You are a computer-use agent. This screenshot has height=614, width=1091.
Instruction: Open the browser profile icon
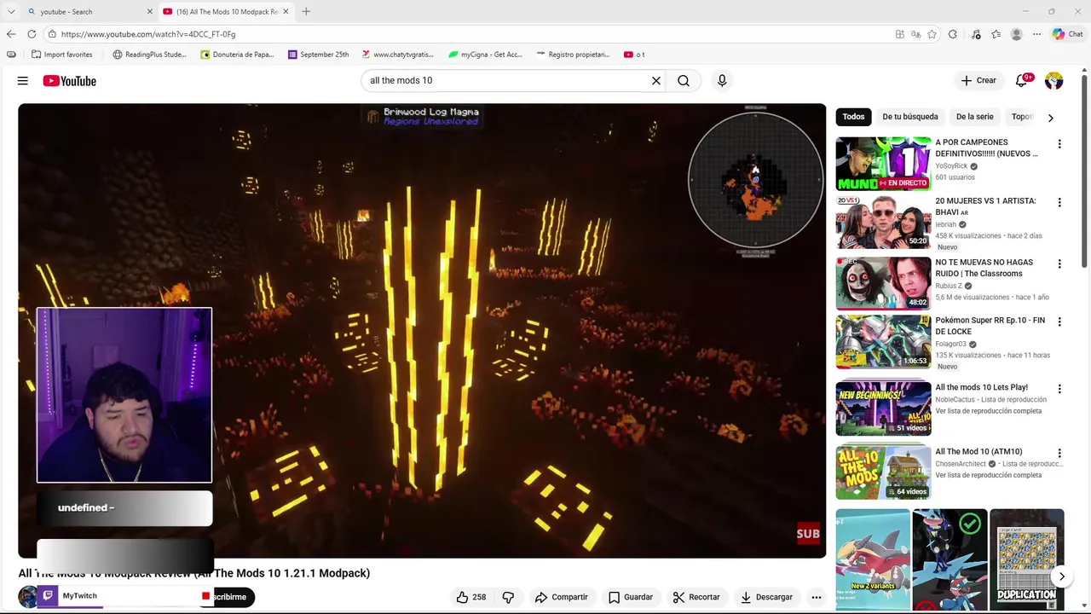[1016, 34]
